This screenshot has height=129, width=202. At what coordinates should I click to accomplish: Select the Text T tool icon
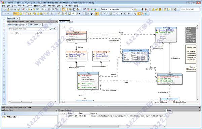click(121, 14)
